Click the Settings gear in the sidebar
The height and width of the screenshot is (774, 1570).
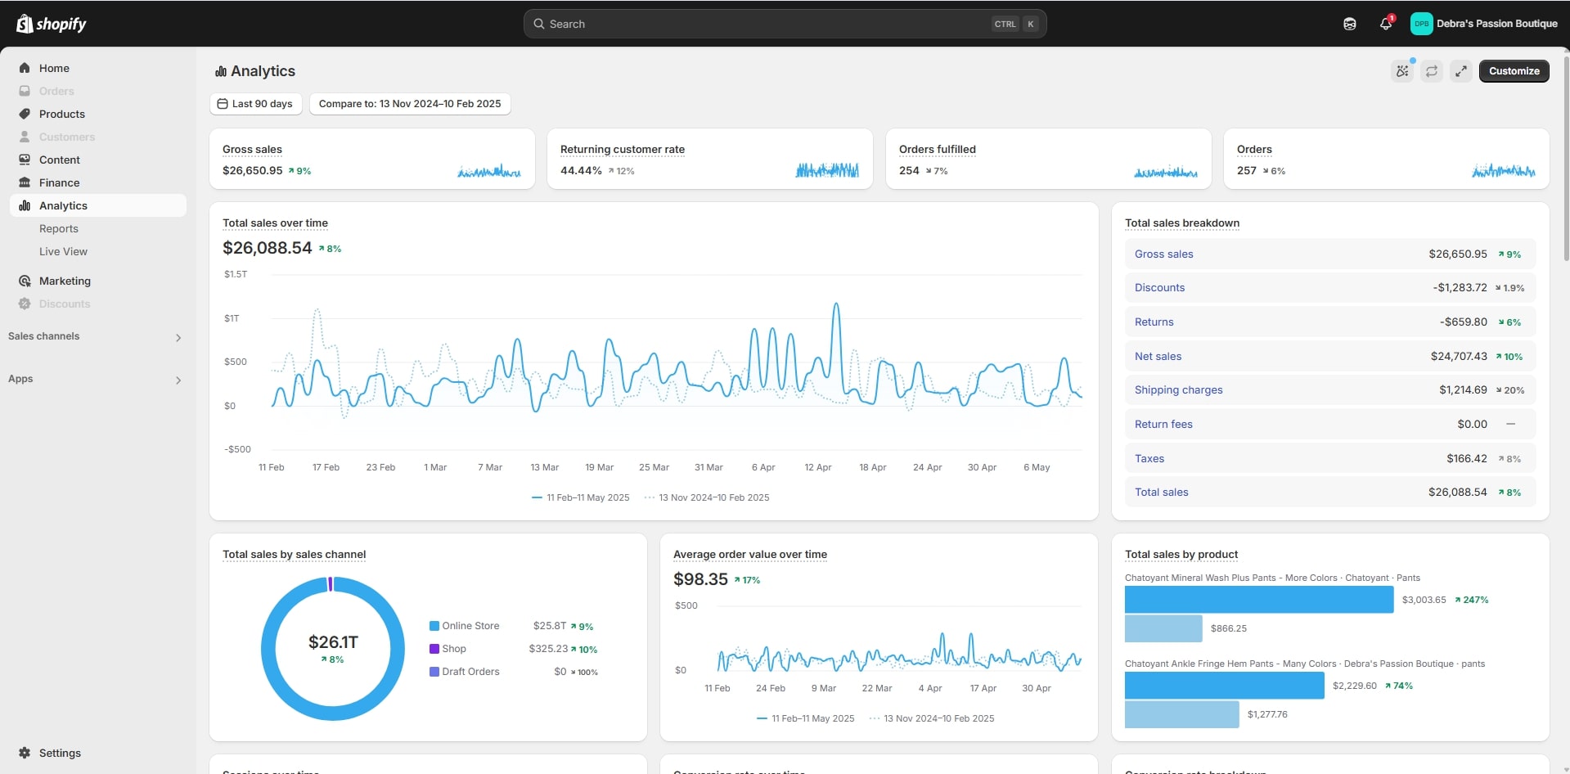click(25, 753)
